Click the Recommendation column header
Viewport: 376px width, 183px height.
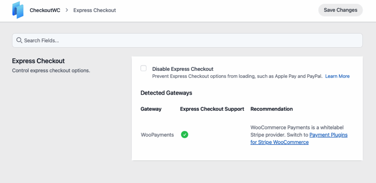(271, 109)
